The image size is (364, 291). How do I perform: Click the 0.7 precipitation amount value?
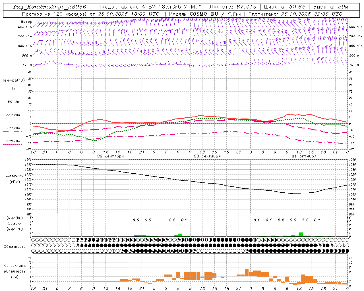[184, 220]
